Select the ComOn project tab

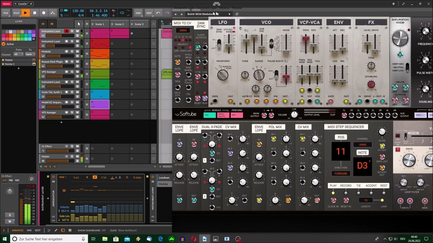point(23,4)
